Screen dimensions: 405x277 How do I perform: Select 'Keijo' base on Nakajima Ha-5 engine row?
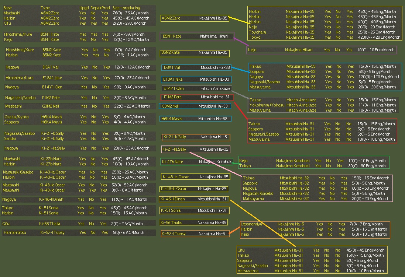point(245,235)
